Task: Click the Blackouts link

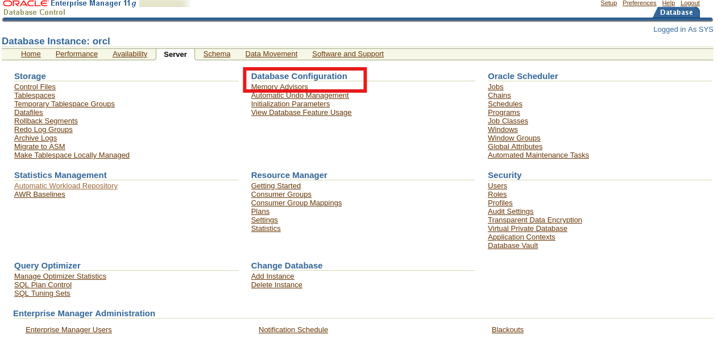Action: point(508,330)
